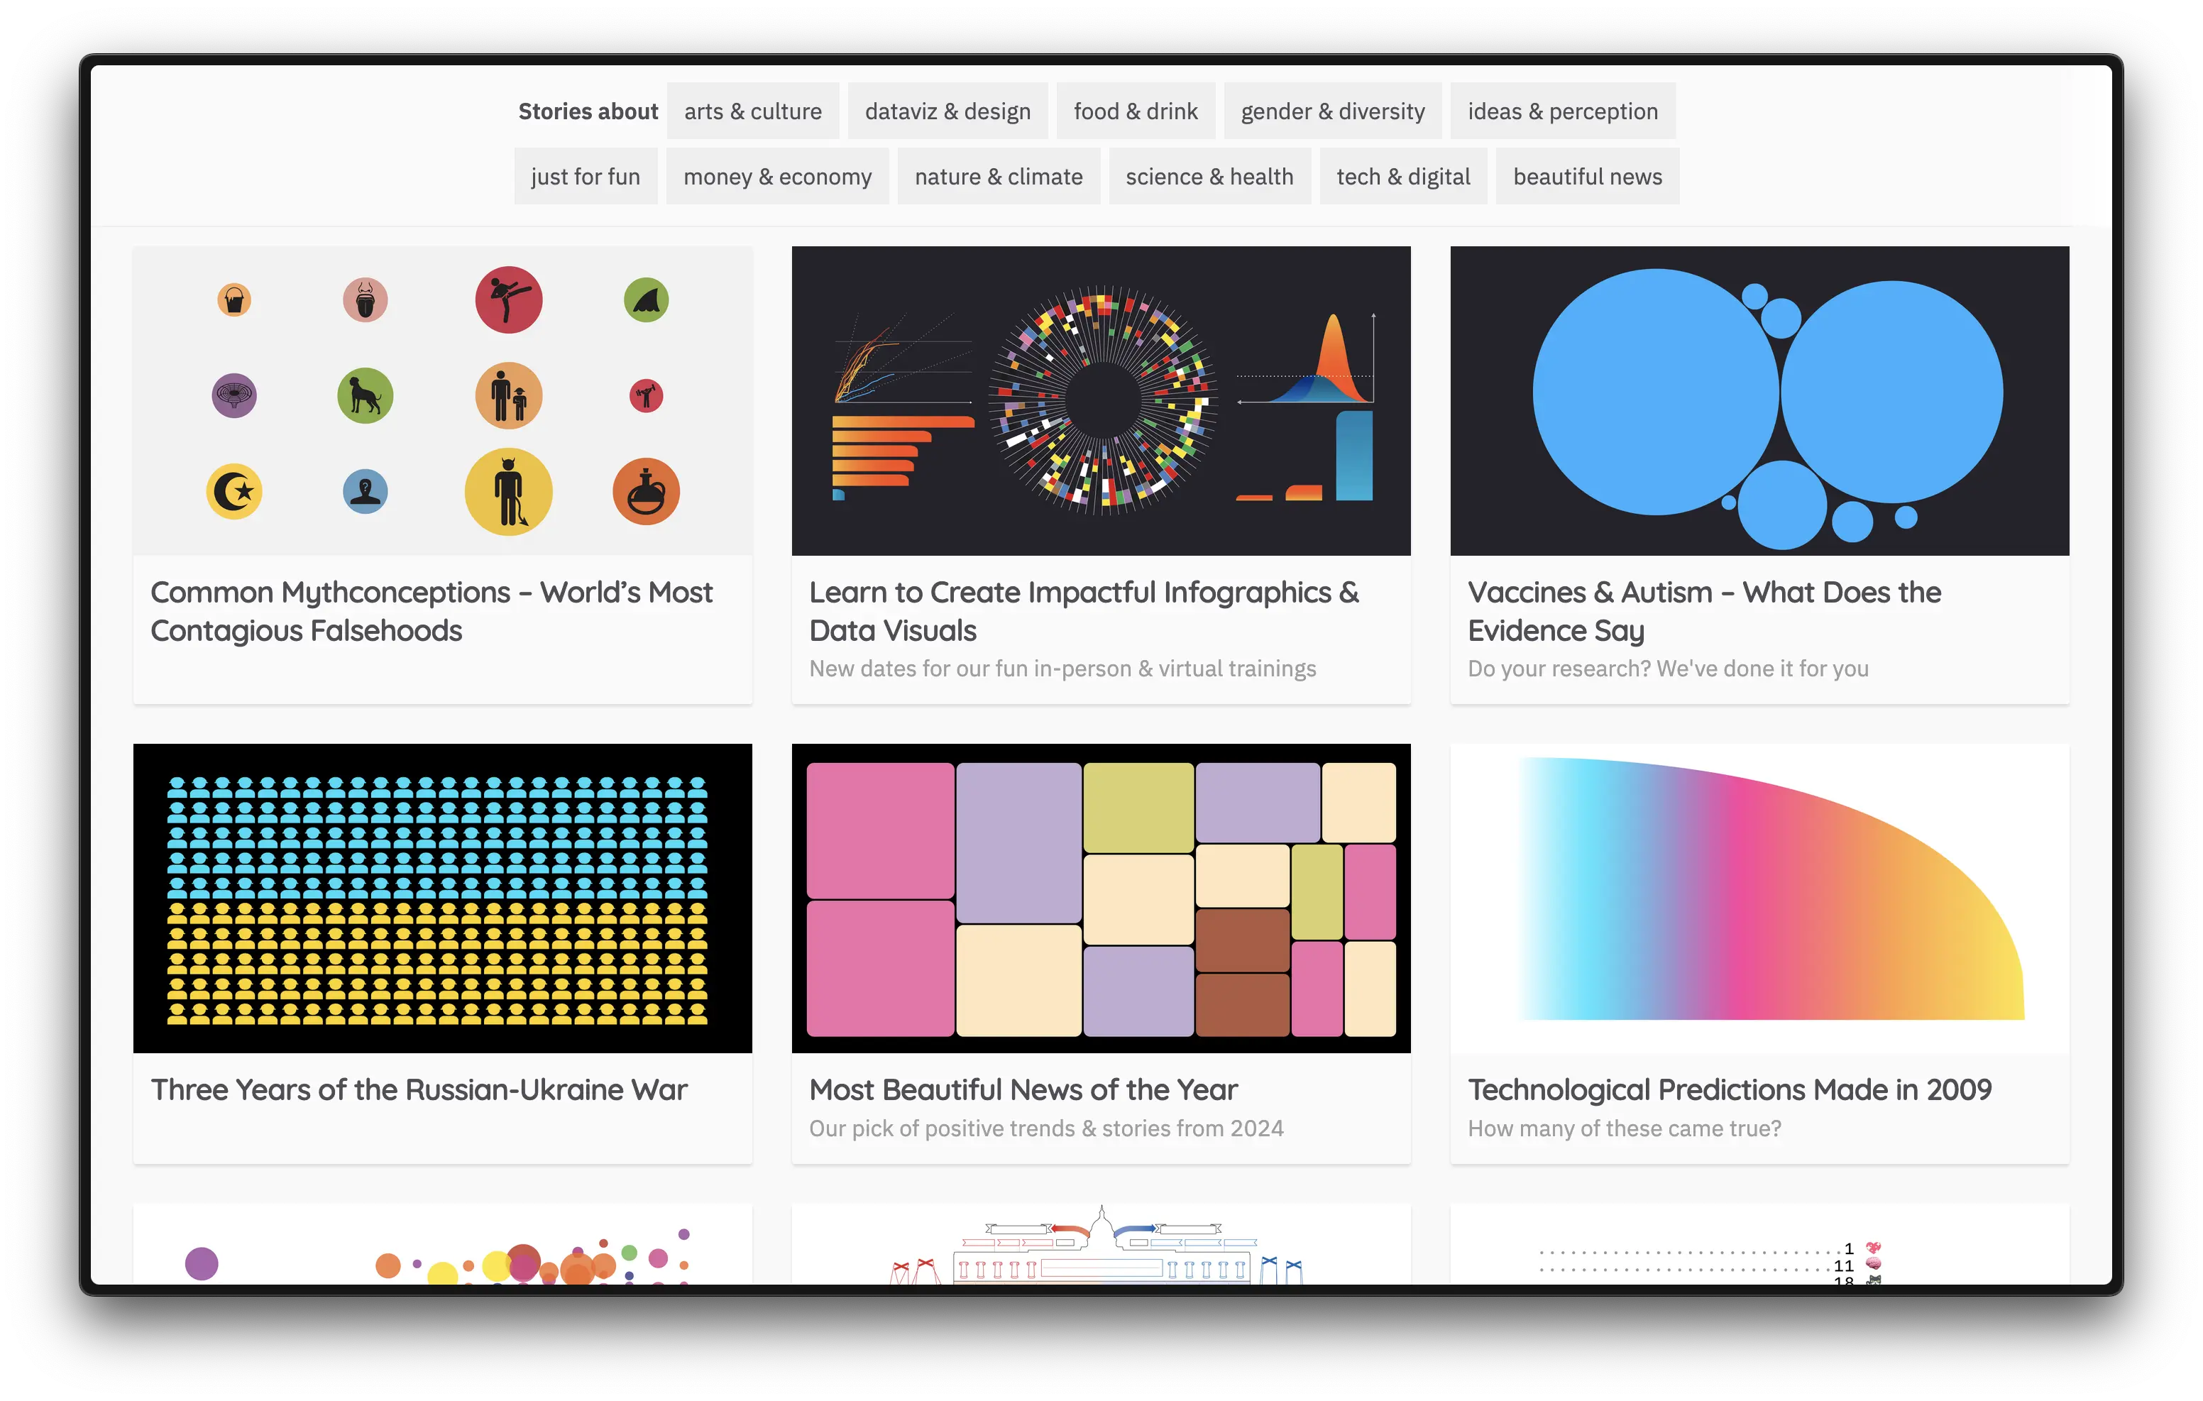Open the food & drink stories
2203x1401 pixels.
coord(1134,111)
